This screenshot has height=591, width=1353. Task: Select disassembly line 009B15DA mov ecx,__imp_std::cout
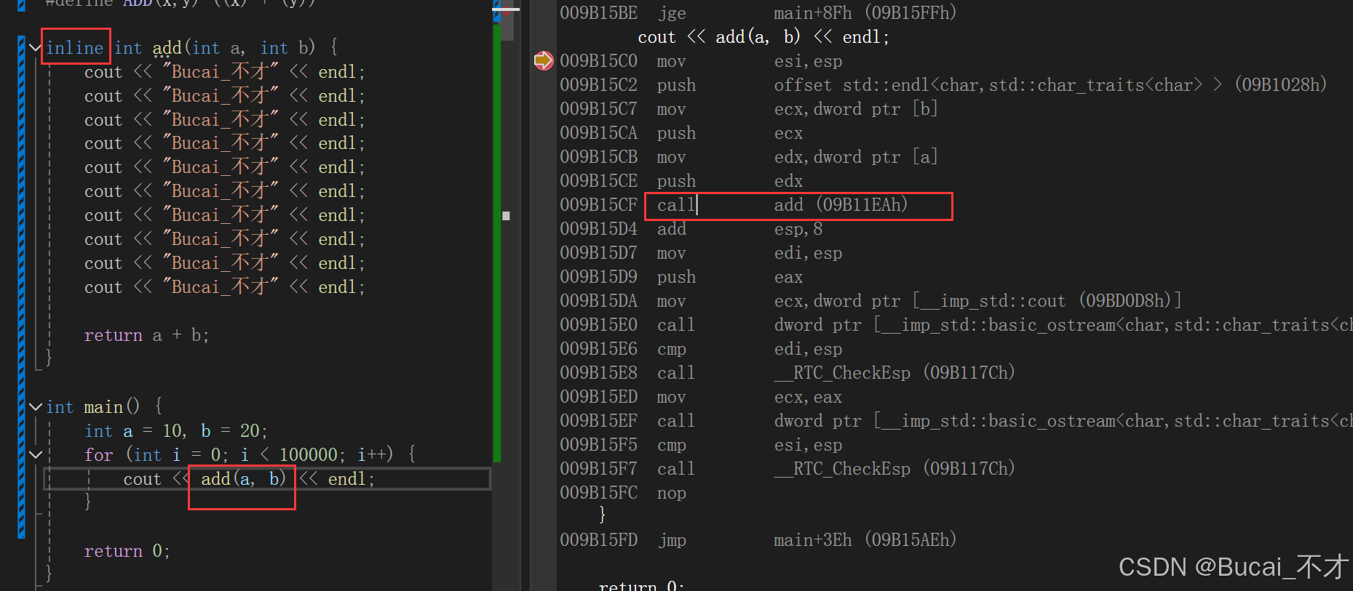point(870,301)
